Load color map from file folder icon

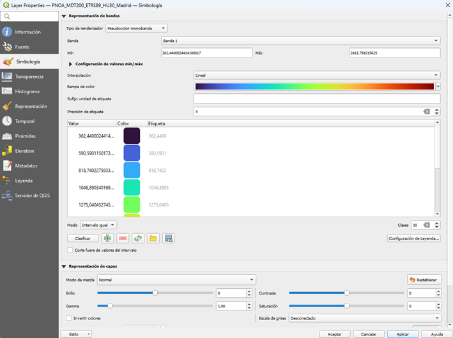[x=153, y=238]
